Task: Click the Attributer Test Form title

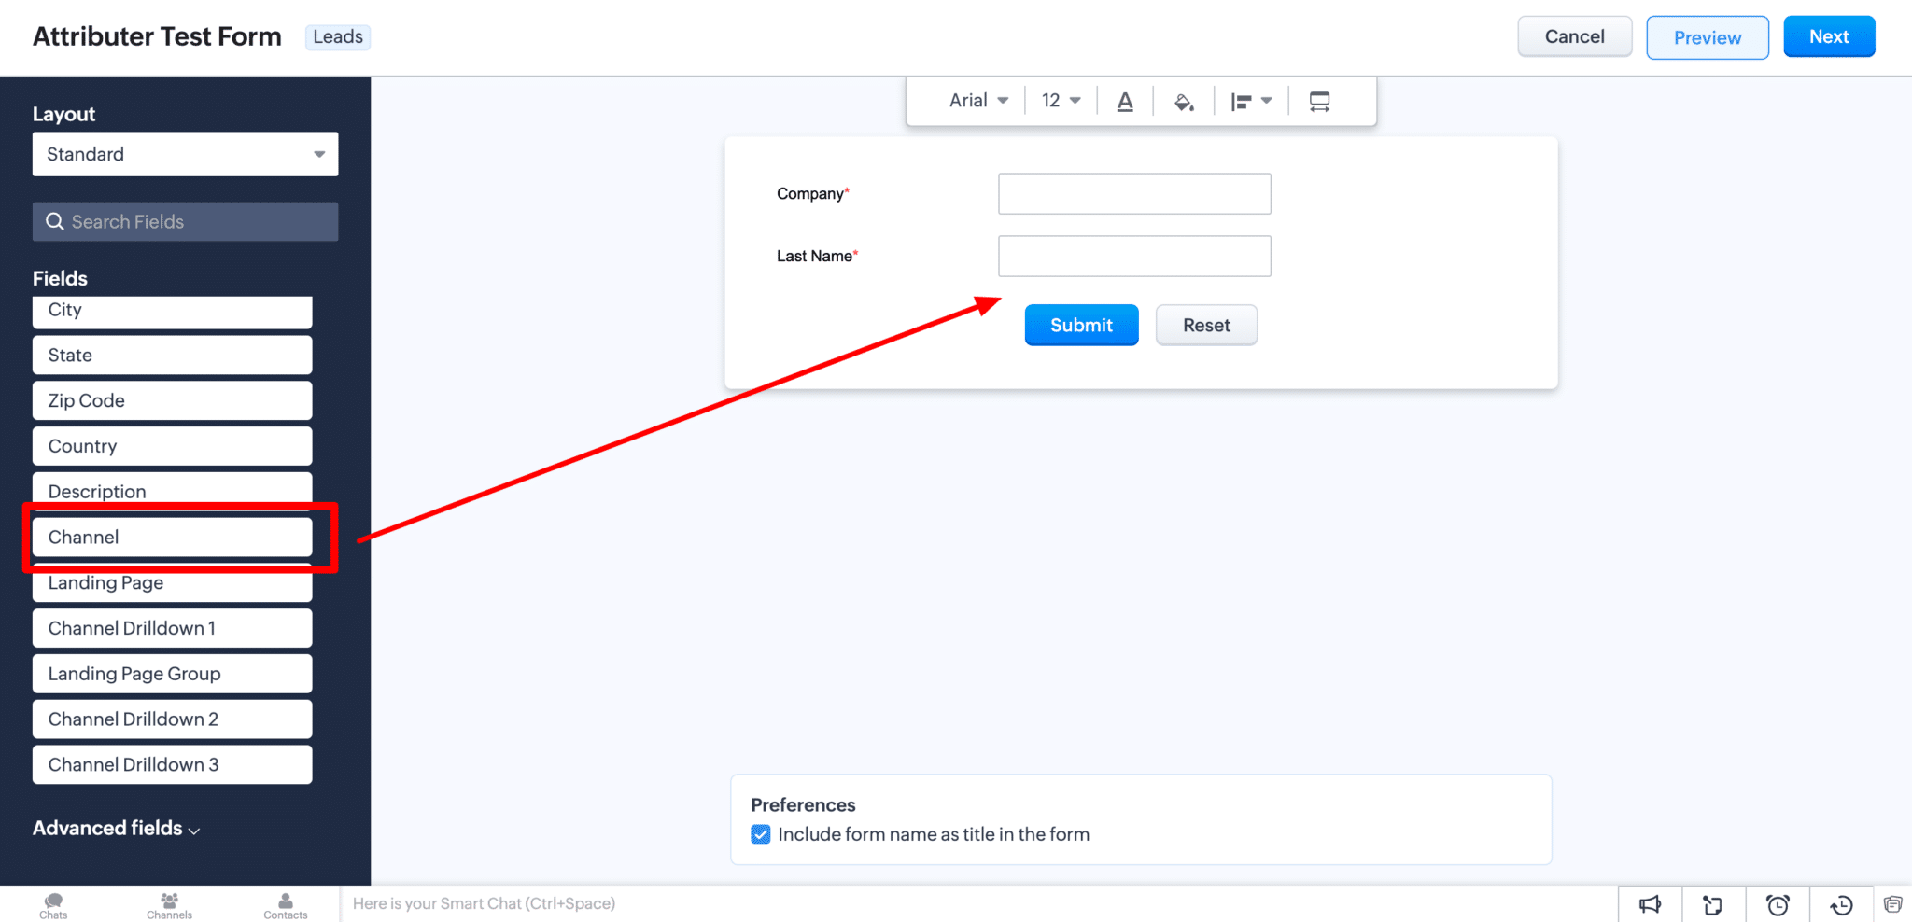Action: pyautogui.click(x=157, y=36)
